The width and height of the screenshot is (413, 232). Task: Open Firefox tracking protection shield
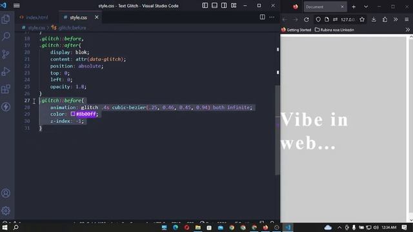318,19
